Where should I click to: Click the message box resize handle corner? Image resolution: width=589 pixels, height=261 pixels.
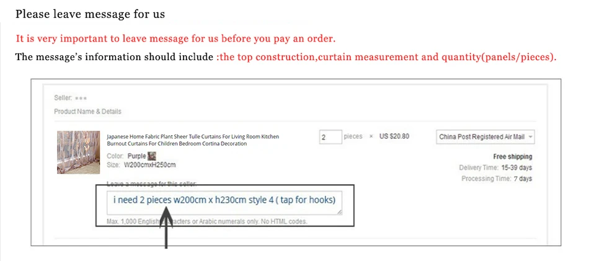click(x=340, y=212)
